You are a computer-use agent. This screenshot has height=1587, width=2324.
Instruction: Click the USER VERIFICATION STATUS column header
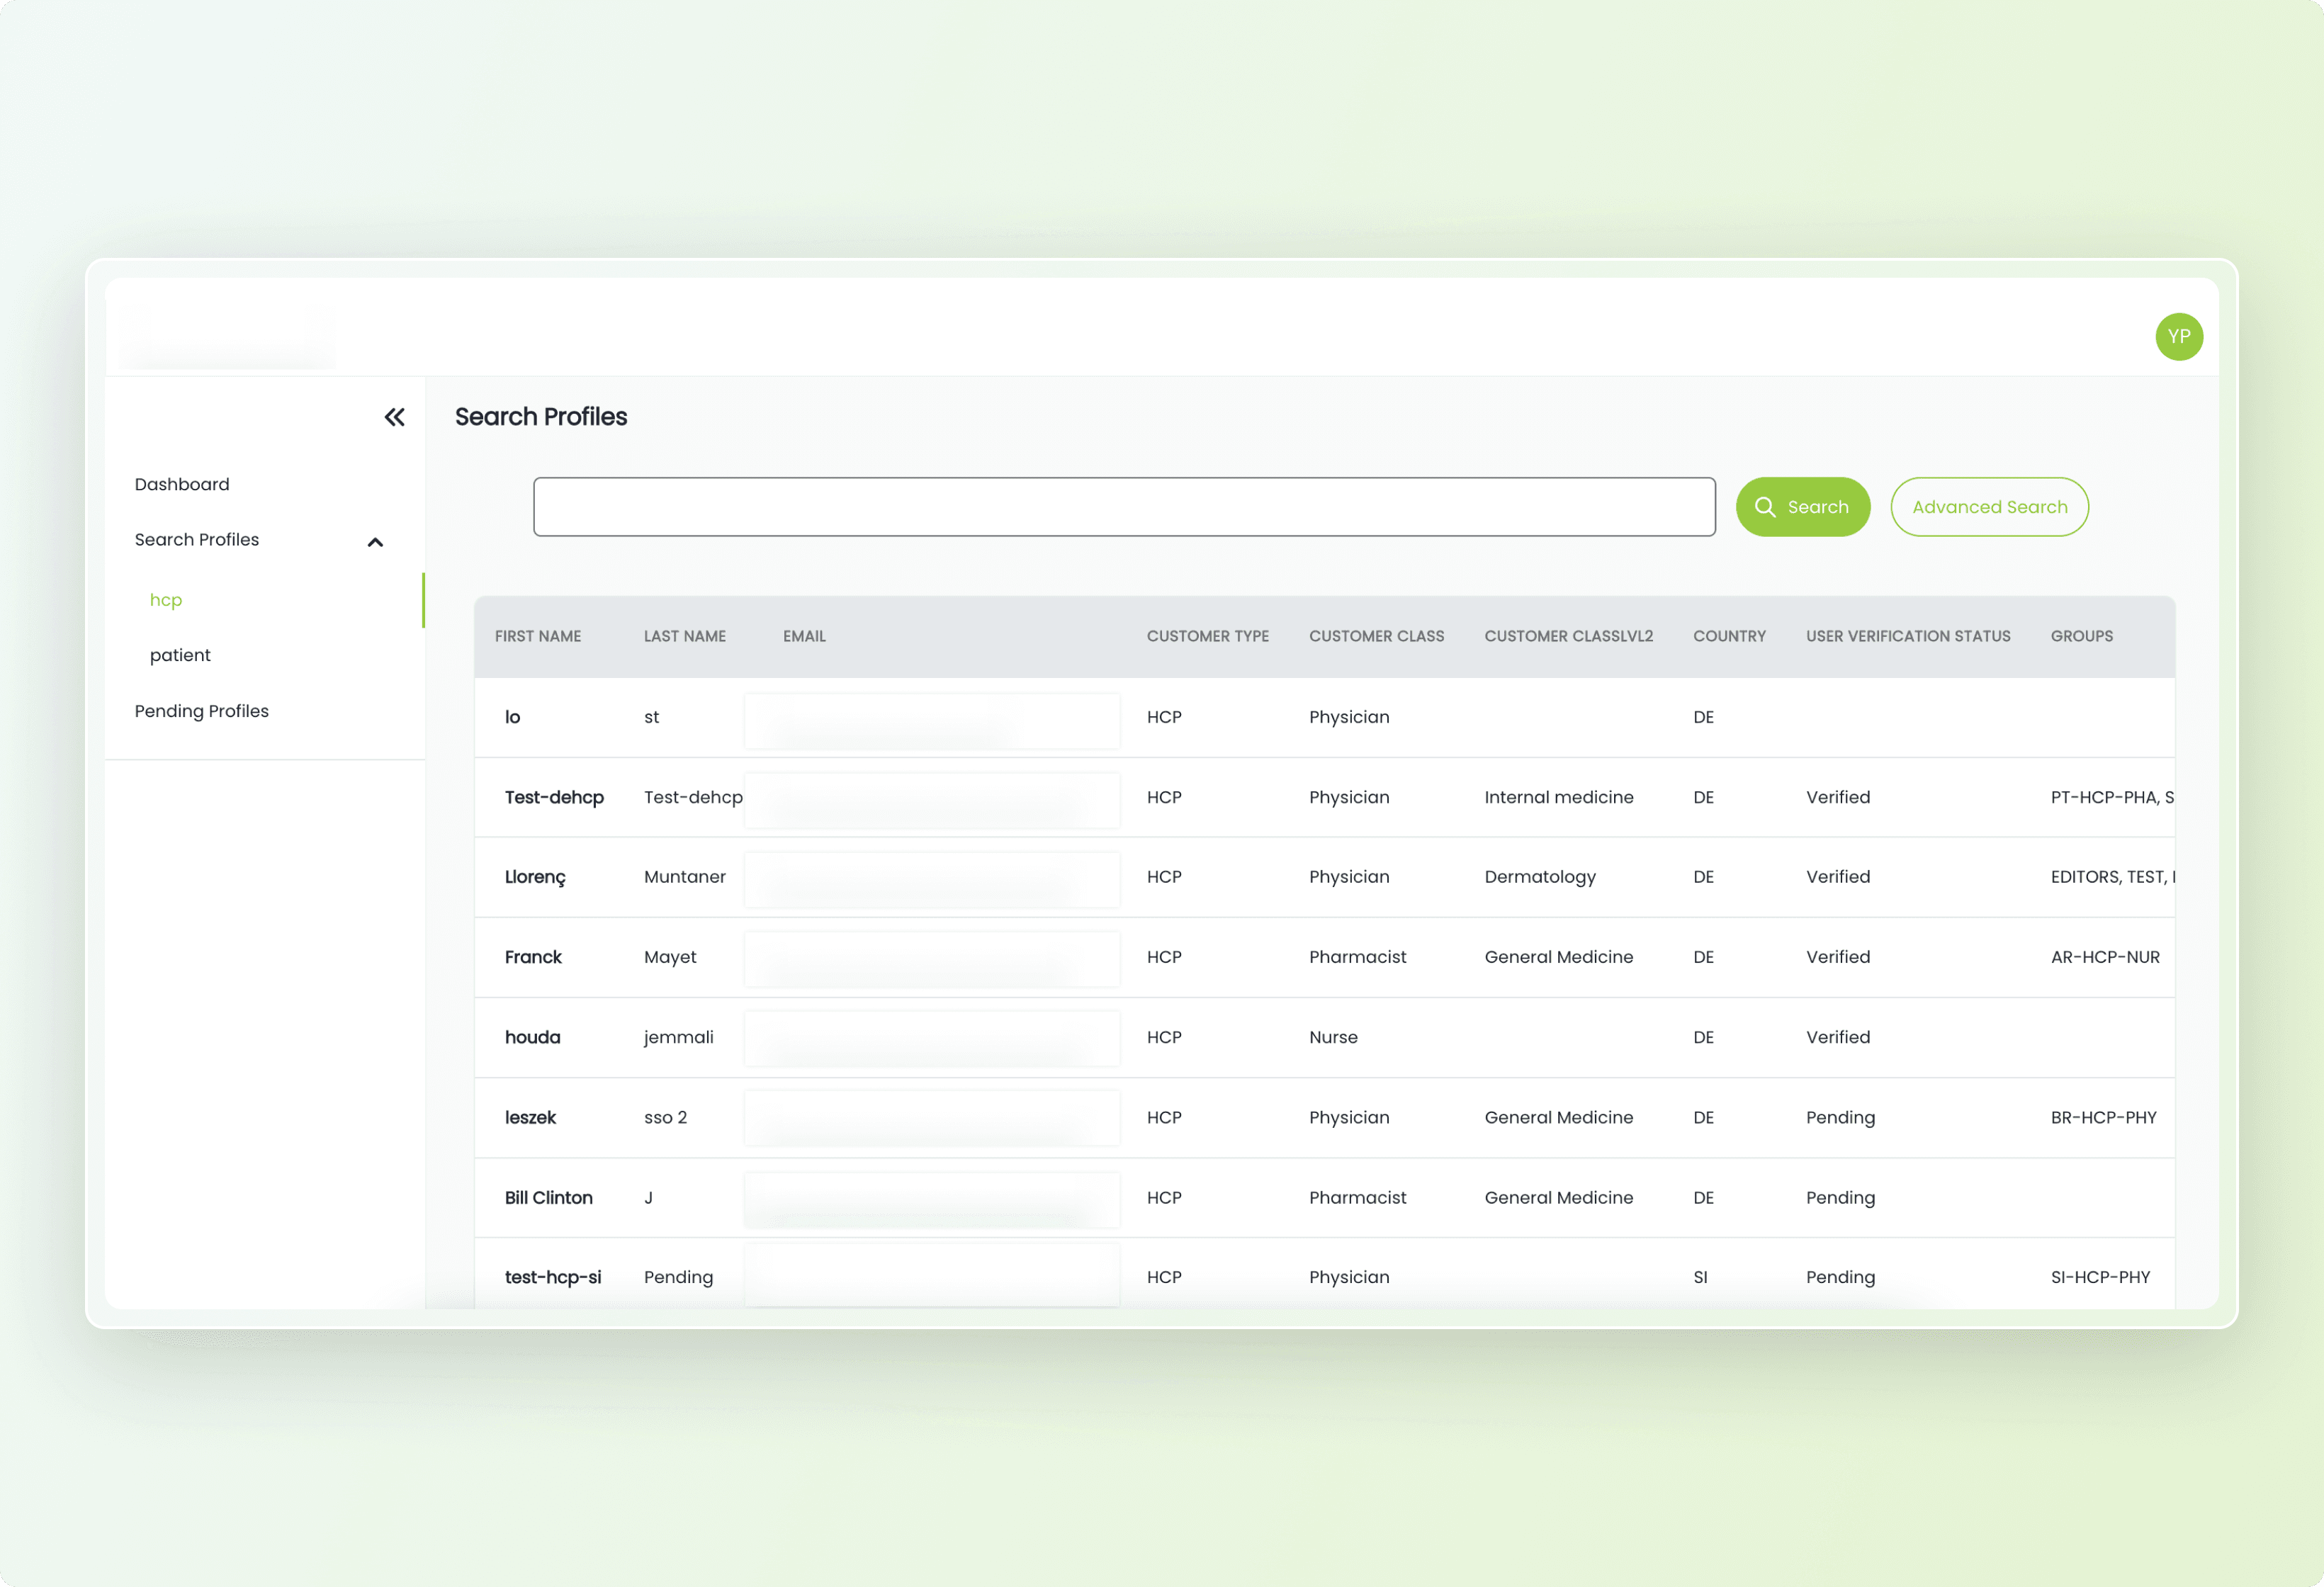(x=1908, y=636)
